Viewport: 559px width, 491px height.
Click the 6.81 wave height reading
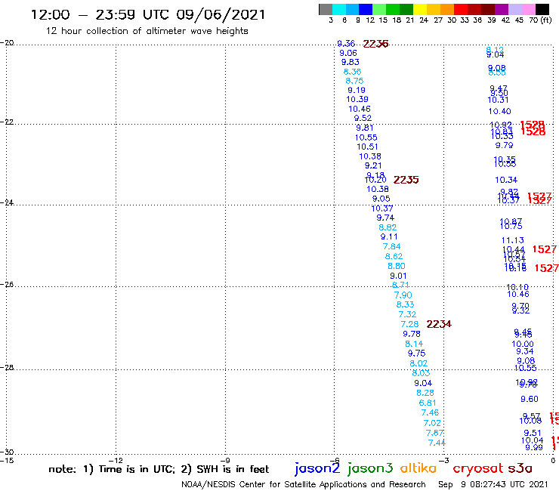coord(428,403)
